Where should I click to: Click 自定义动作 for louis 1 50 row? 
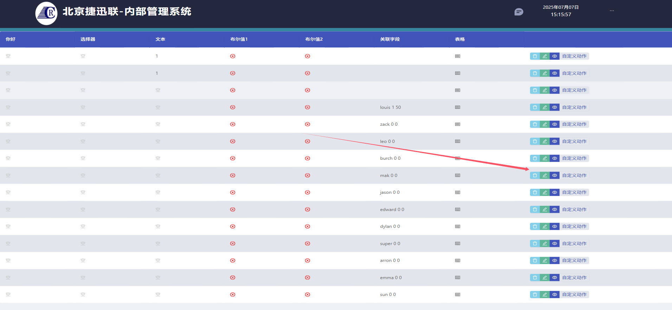coord(574,107)
